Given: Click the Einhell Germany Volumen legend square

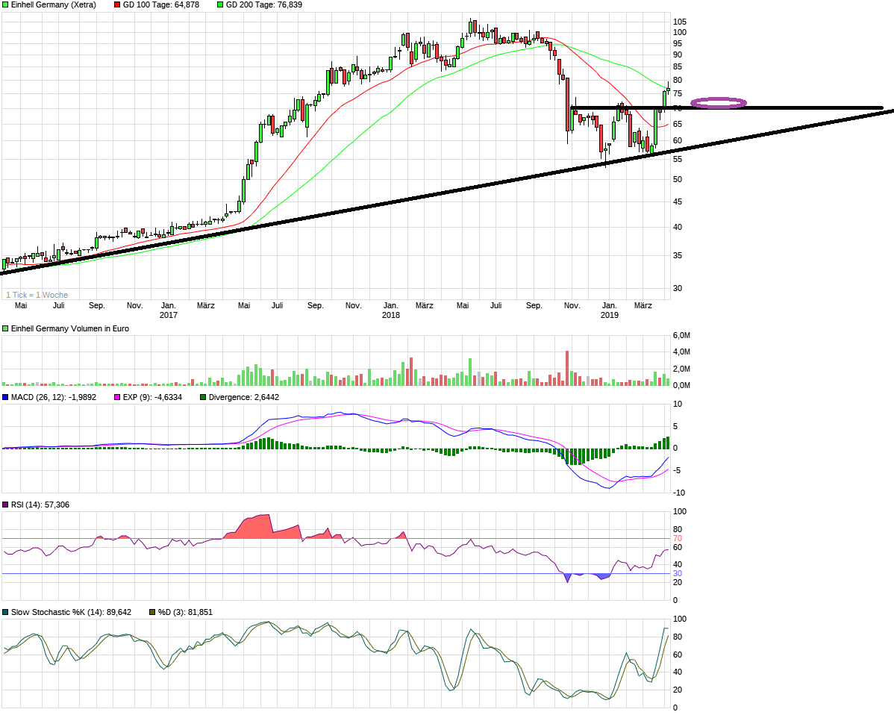Looking at the screenshot, I should click(5, 328).
